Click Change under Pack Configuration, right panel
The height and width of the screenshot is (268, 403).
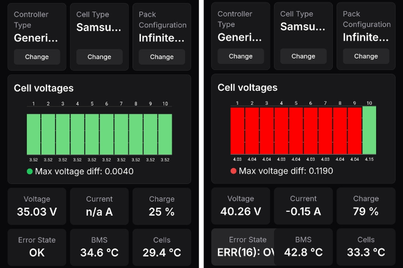click(x=366, y=56)
